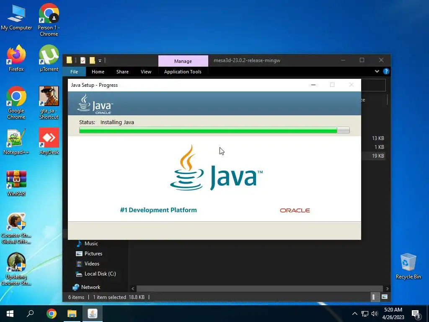Click the taskbar clock showing 5:20 AM
The width and height of the screenshot is (429, 322).
[x=393, y=314]
